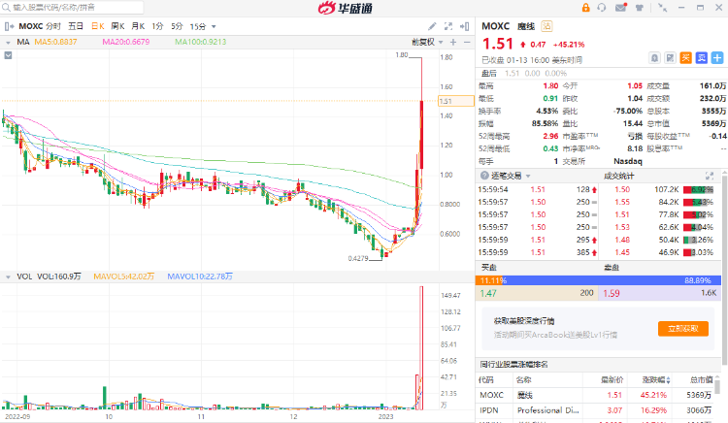
Task: Click the buy/sell ratio bar
Action: pos(598,280)
